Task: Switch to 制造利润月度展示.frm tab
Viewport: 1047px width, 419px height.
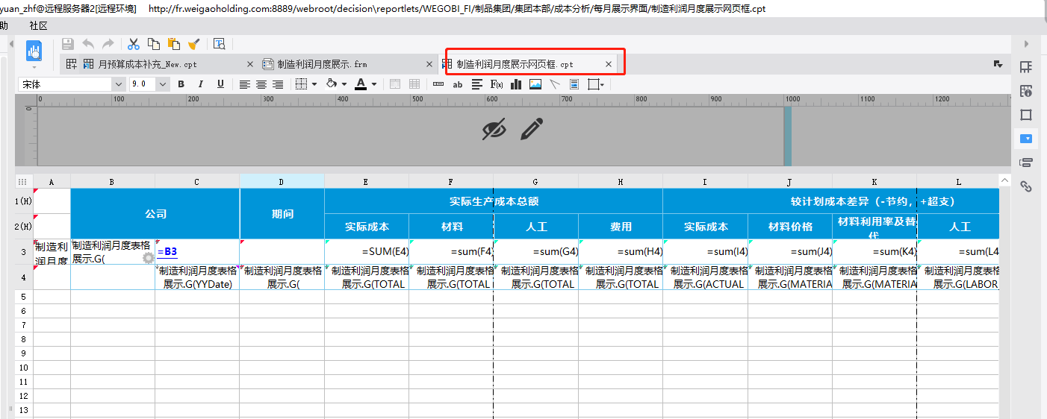Action: 323,64
